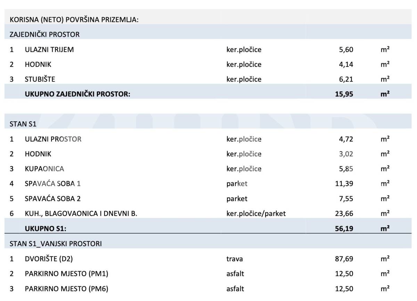Click the 'SPAVAĆA SOBA 1' entry
This screenshot has height=301, width=417.
(53, 184)
